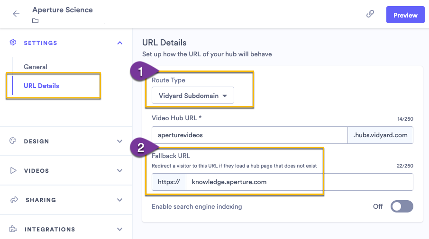Copy hub link via chain icon
Screen dimensions: 429x239
pos(370,14)
